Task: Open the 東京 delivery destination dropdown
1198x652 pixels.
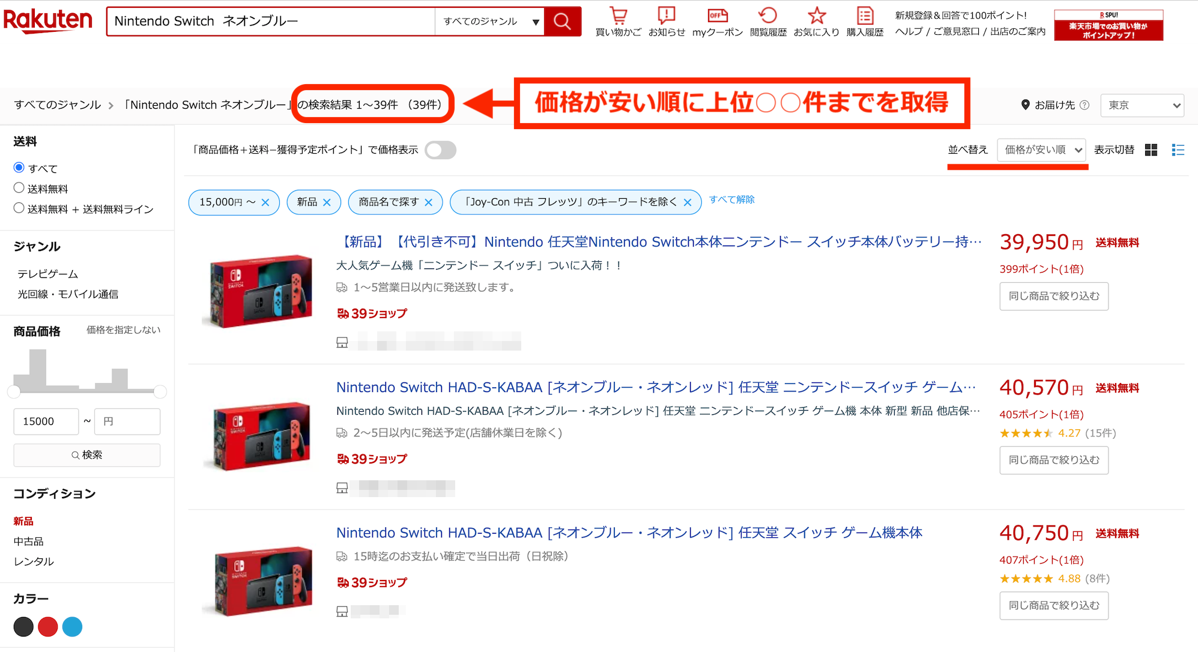Action: (x=1142, y=105)
